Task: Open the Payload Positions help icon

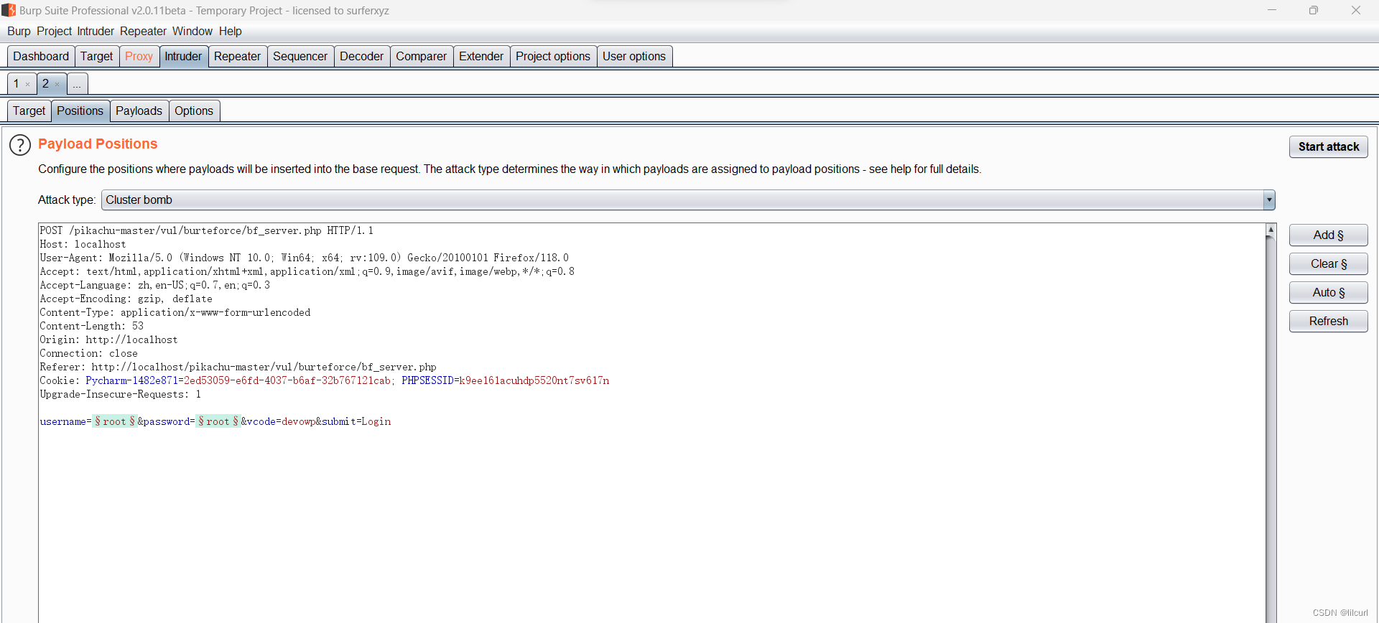Action: point(20,145)
